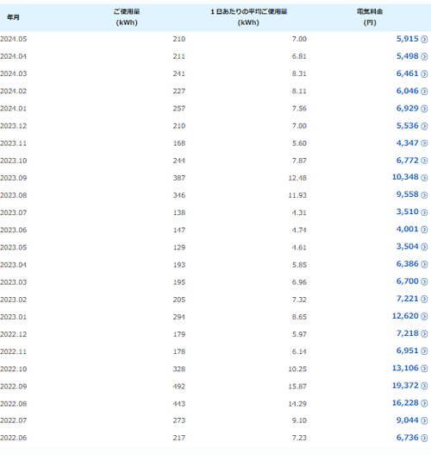Click the arrow icon beside 16,228 yen
This screenshot has height=455, width=431.
(424, 403)
